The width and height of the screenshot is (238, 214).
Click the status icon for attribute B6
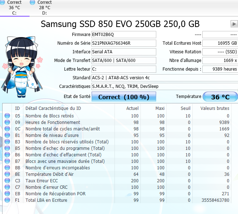(7, 155)
